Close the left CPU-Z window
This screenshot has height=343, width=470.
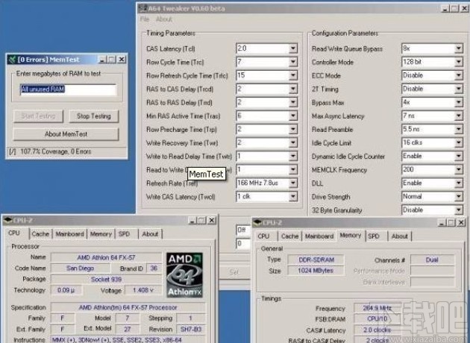[x=212, y=221]
